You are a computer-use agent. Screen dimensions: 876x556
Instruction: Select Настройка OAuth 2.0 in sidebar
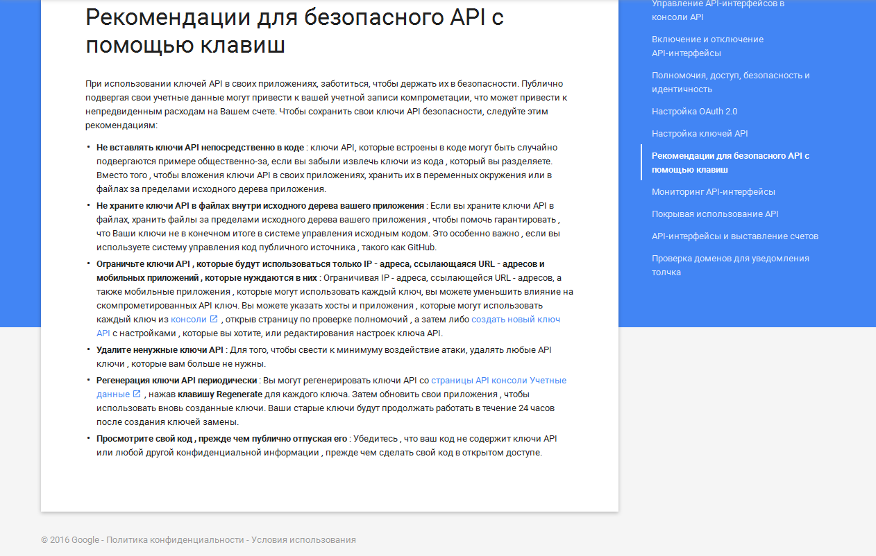(x=694, y=112)
